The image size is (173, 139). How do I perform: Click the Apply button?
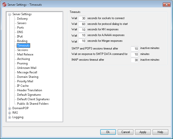143,132
